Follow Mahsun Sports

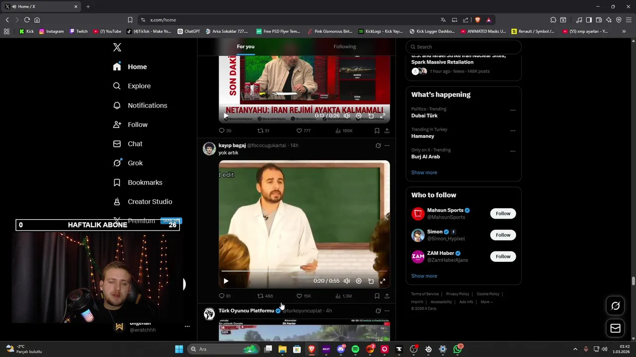point(503,214)
